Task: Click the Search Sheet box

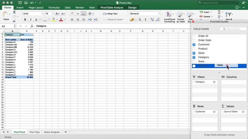Action: click(x=219, y=3)
